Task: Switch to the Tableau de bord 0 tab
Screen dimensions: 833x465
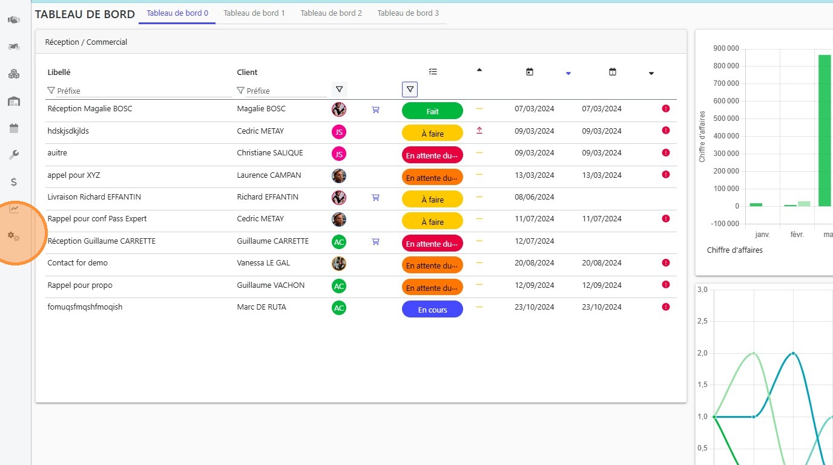Action: click(177, 13)
